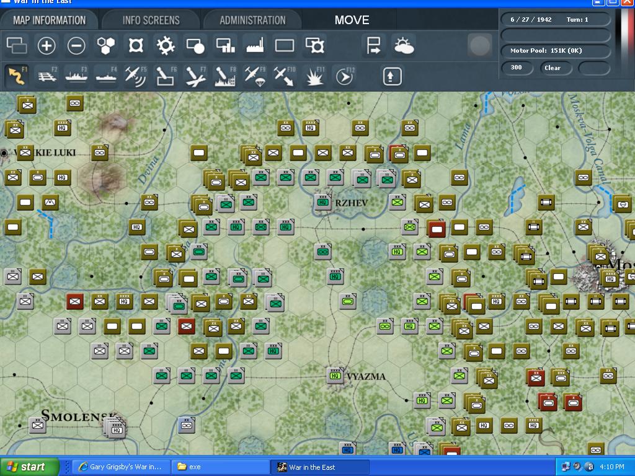Image resolution: width=635 pixels, height=476 pixels.
Task: Toggle the hex grid icon
Action: (106, 45)
